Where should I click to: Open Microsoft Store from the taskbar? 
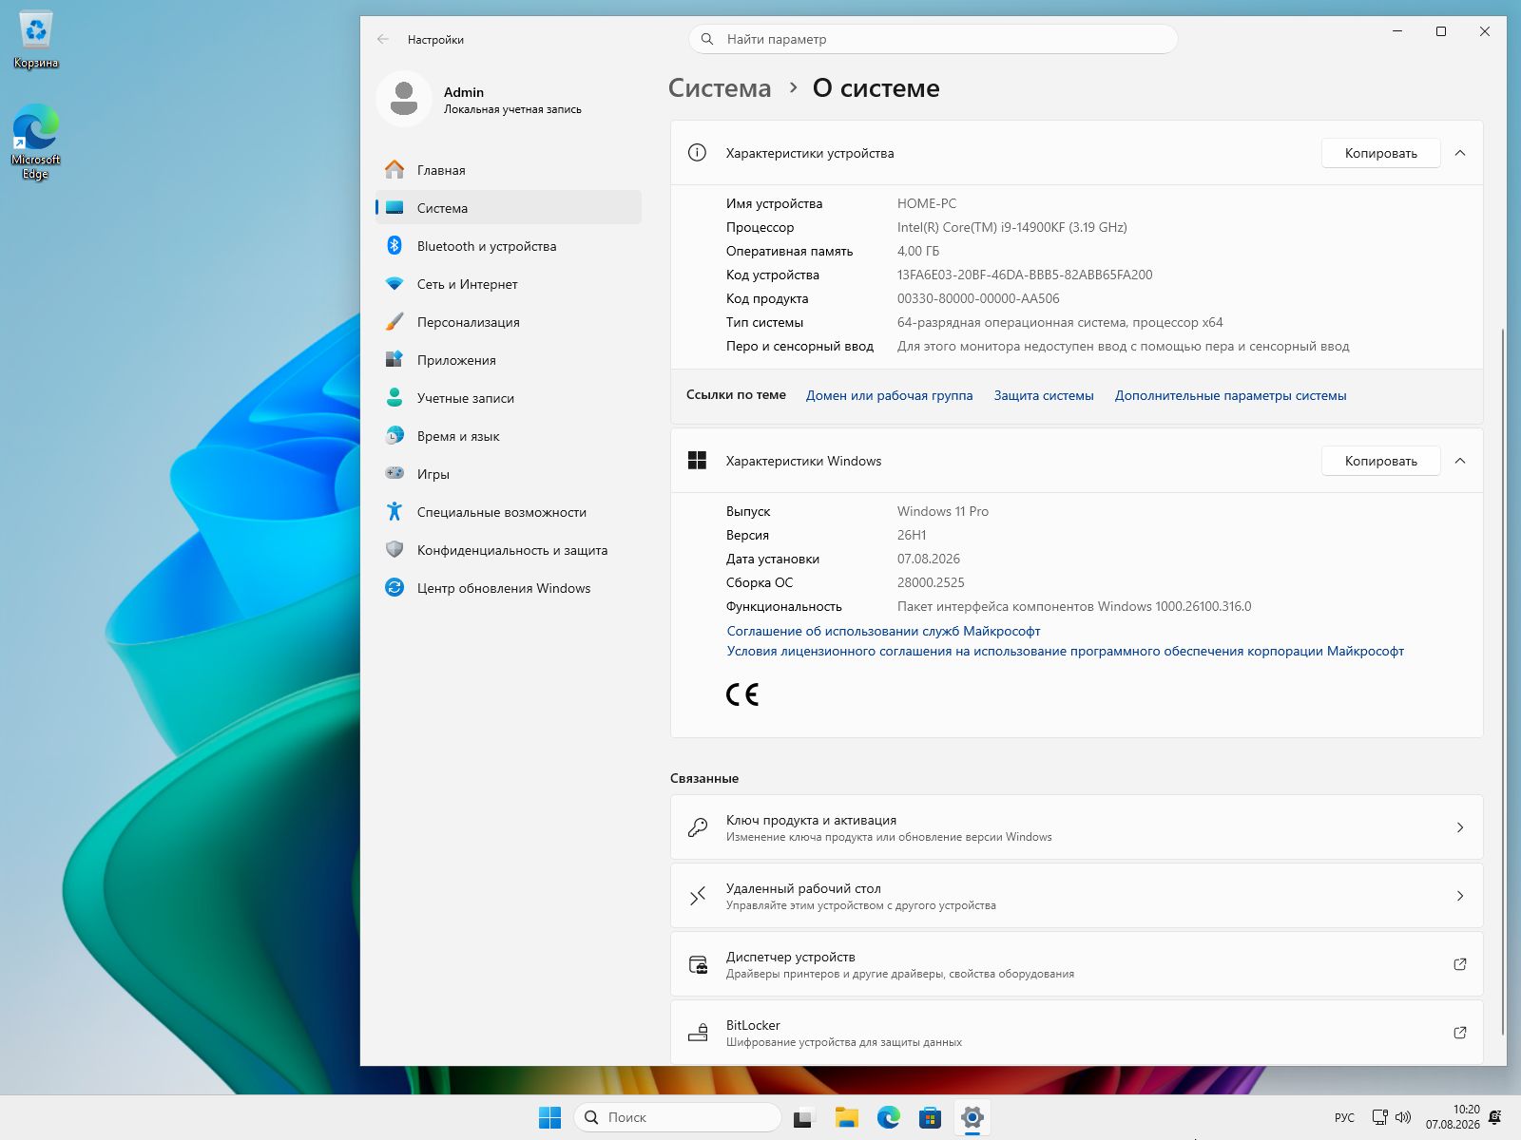(931, 1117)
